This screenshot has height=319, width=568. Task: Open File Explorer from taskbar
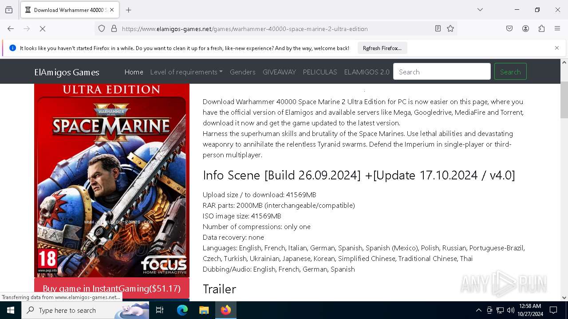204,310
